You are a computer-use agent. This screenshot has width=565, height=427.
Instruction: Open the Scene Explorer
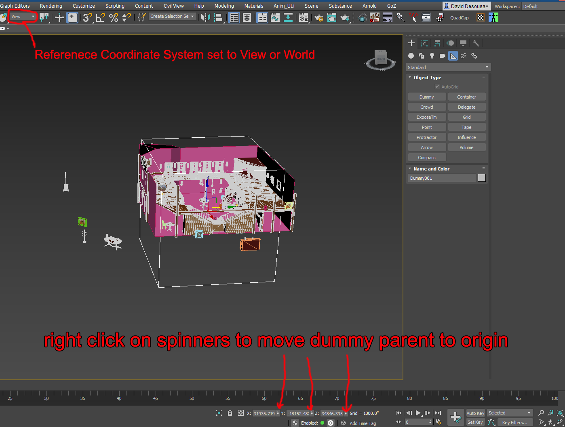(234, 17)
